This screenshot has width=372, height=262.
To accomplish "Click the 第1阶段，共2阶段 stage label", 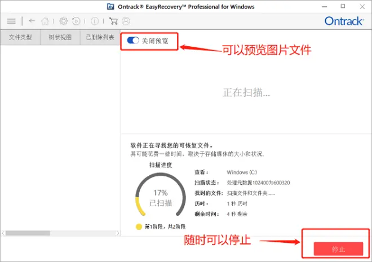I will coord(165,227).
